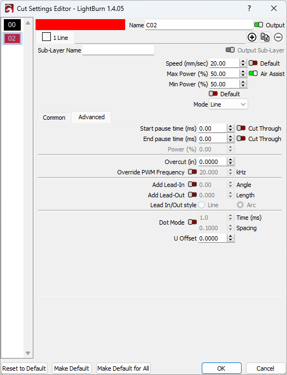Open the Mode dropdown showing Line
Viewport: 287px width, 375px height.
[229, 104]
